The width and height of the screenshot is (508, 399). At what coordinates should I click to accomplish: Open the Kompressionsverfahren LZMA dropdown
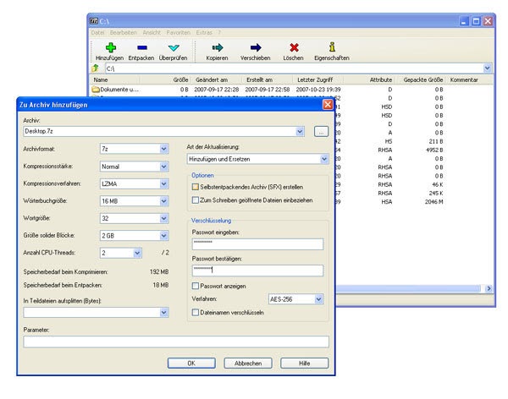(164, 183)
